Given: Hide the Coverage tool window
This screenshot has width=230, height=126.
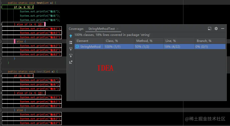Looking at the screenshot, I should point(223,29).
